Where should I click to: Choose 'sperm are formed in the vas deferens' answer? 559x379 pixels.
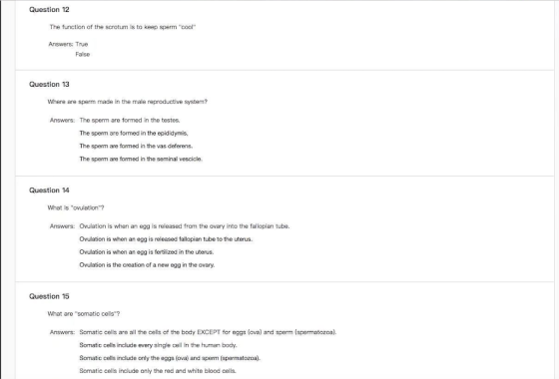click(136, 146)
